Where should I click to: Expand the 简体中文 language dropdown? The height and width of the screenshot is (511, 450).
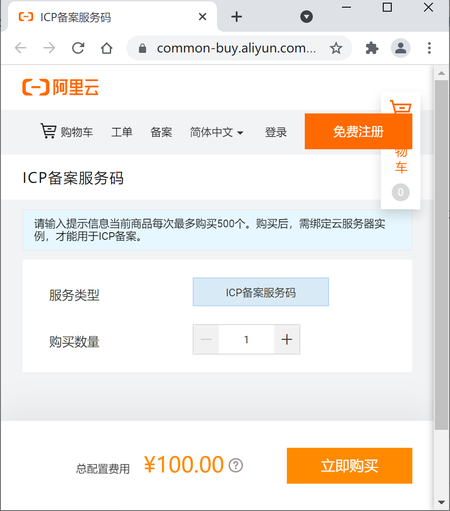216,132
